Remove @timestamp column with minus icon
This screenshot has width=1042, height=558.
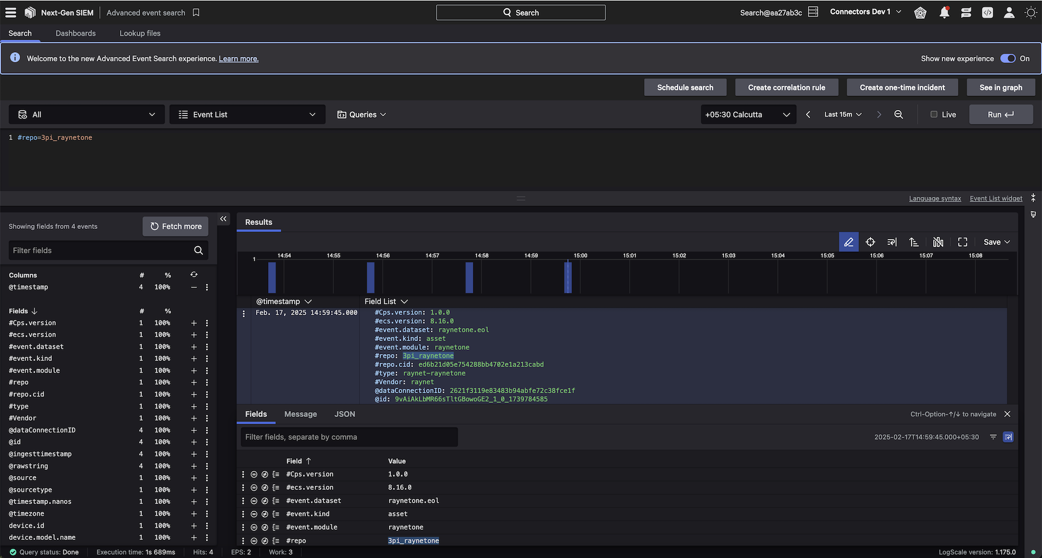[x=194, y=287]
